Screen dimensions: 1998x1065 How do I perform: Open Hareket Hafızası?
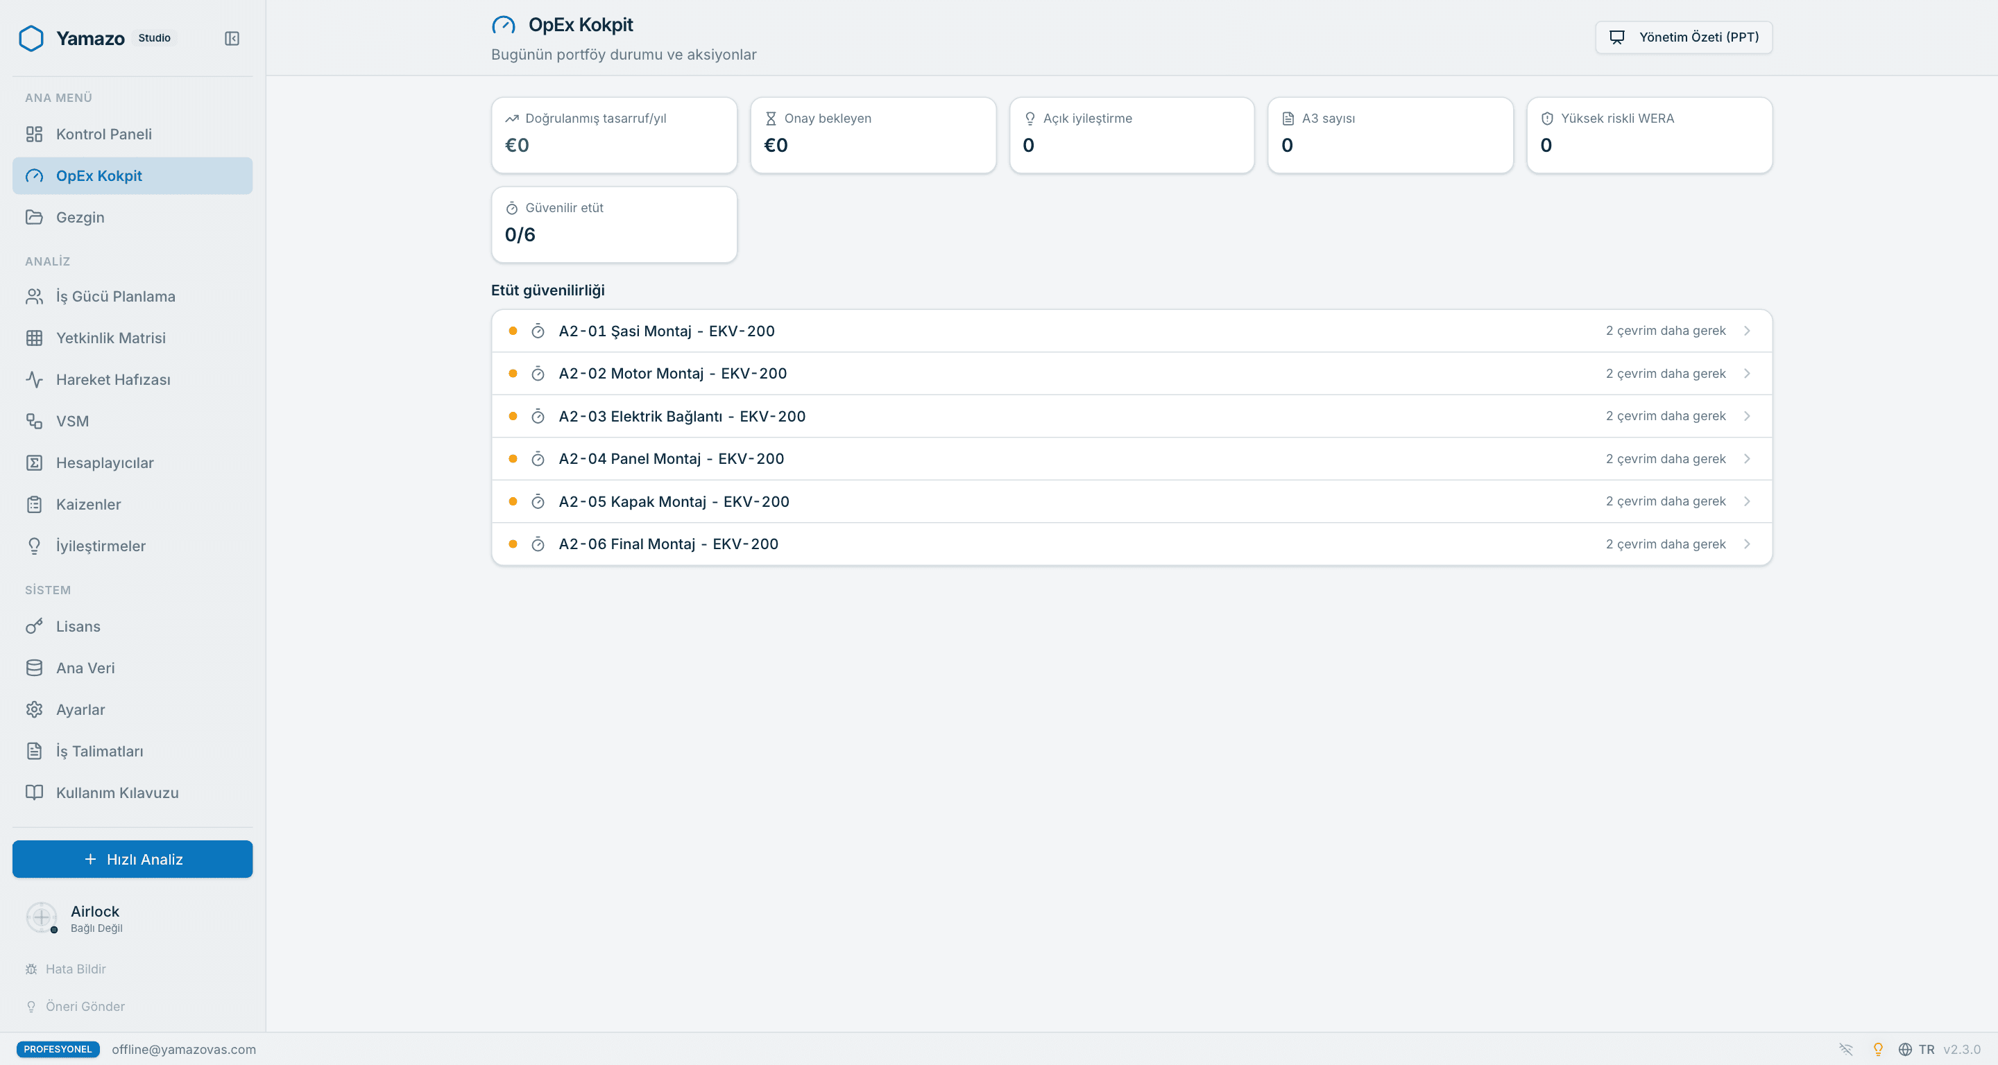(x=133, y=380)
